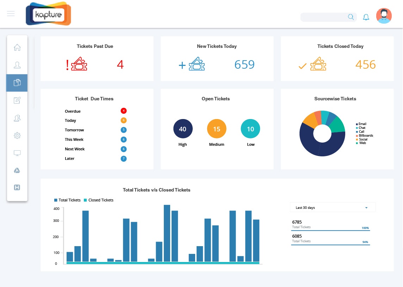Click the Overdue count badge showing 4
This screenshot has width=403, height=287.
(x=124, y=111)
